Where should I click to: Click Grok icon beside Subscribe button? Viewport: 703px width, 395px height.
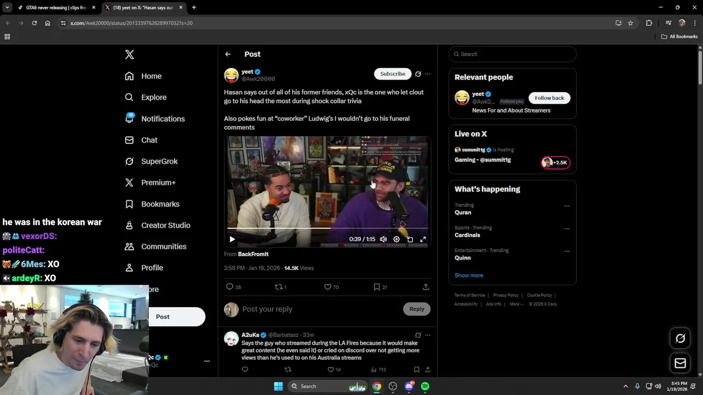tap(418, 74)
